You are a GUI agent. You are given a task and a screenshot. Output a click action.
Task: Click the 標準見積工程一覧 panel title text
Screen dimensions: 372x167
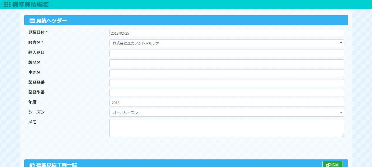coord(57,165)
